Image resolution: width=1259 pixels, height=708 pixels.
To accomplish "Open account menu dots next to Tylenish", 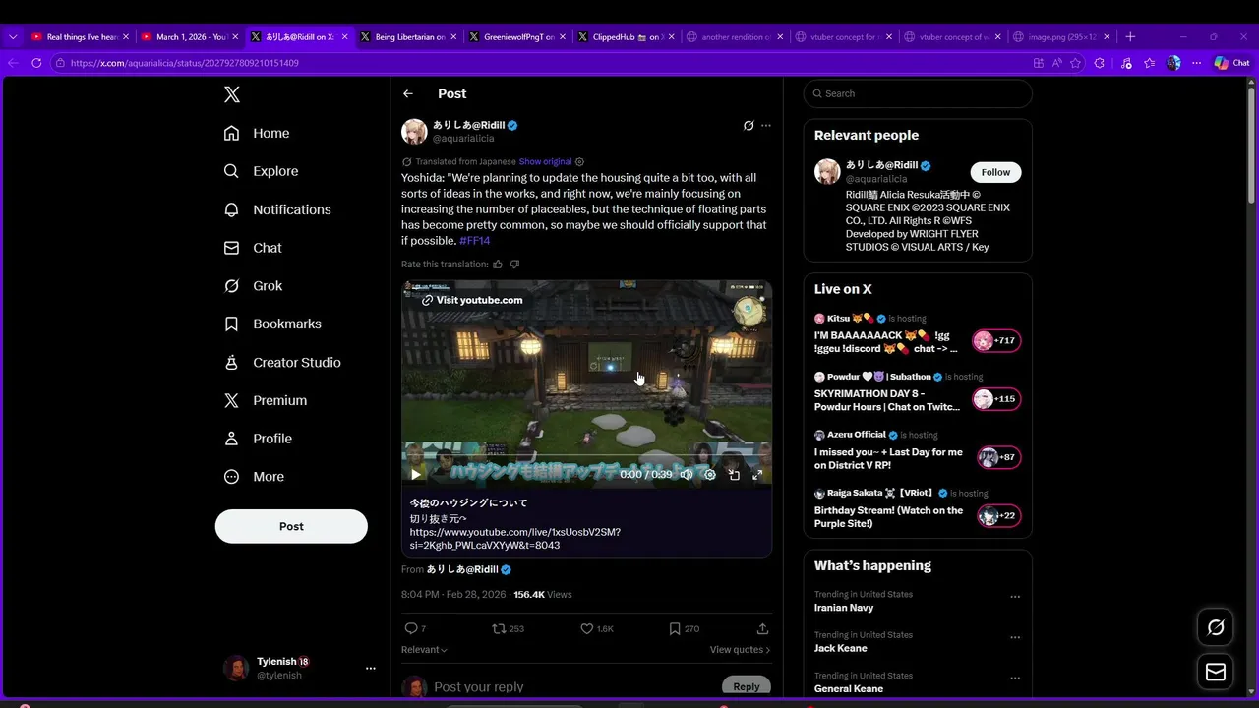I will [371, 669].
